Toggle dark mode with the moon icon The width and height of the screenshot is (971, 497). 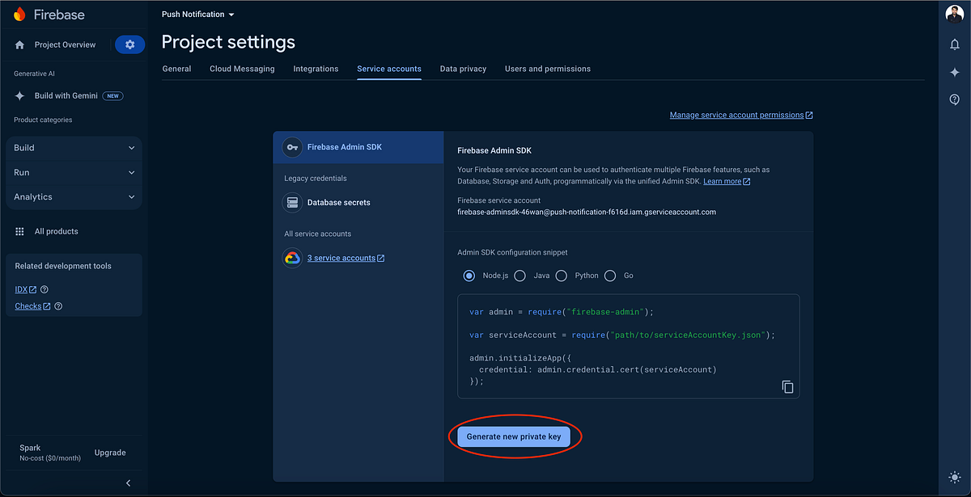954,478
